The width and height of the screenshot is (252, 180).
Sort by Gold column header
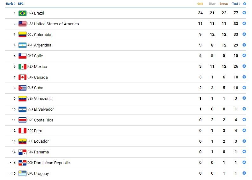200,4
